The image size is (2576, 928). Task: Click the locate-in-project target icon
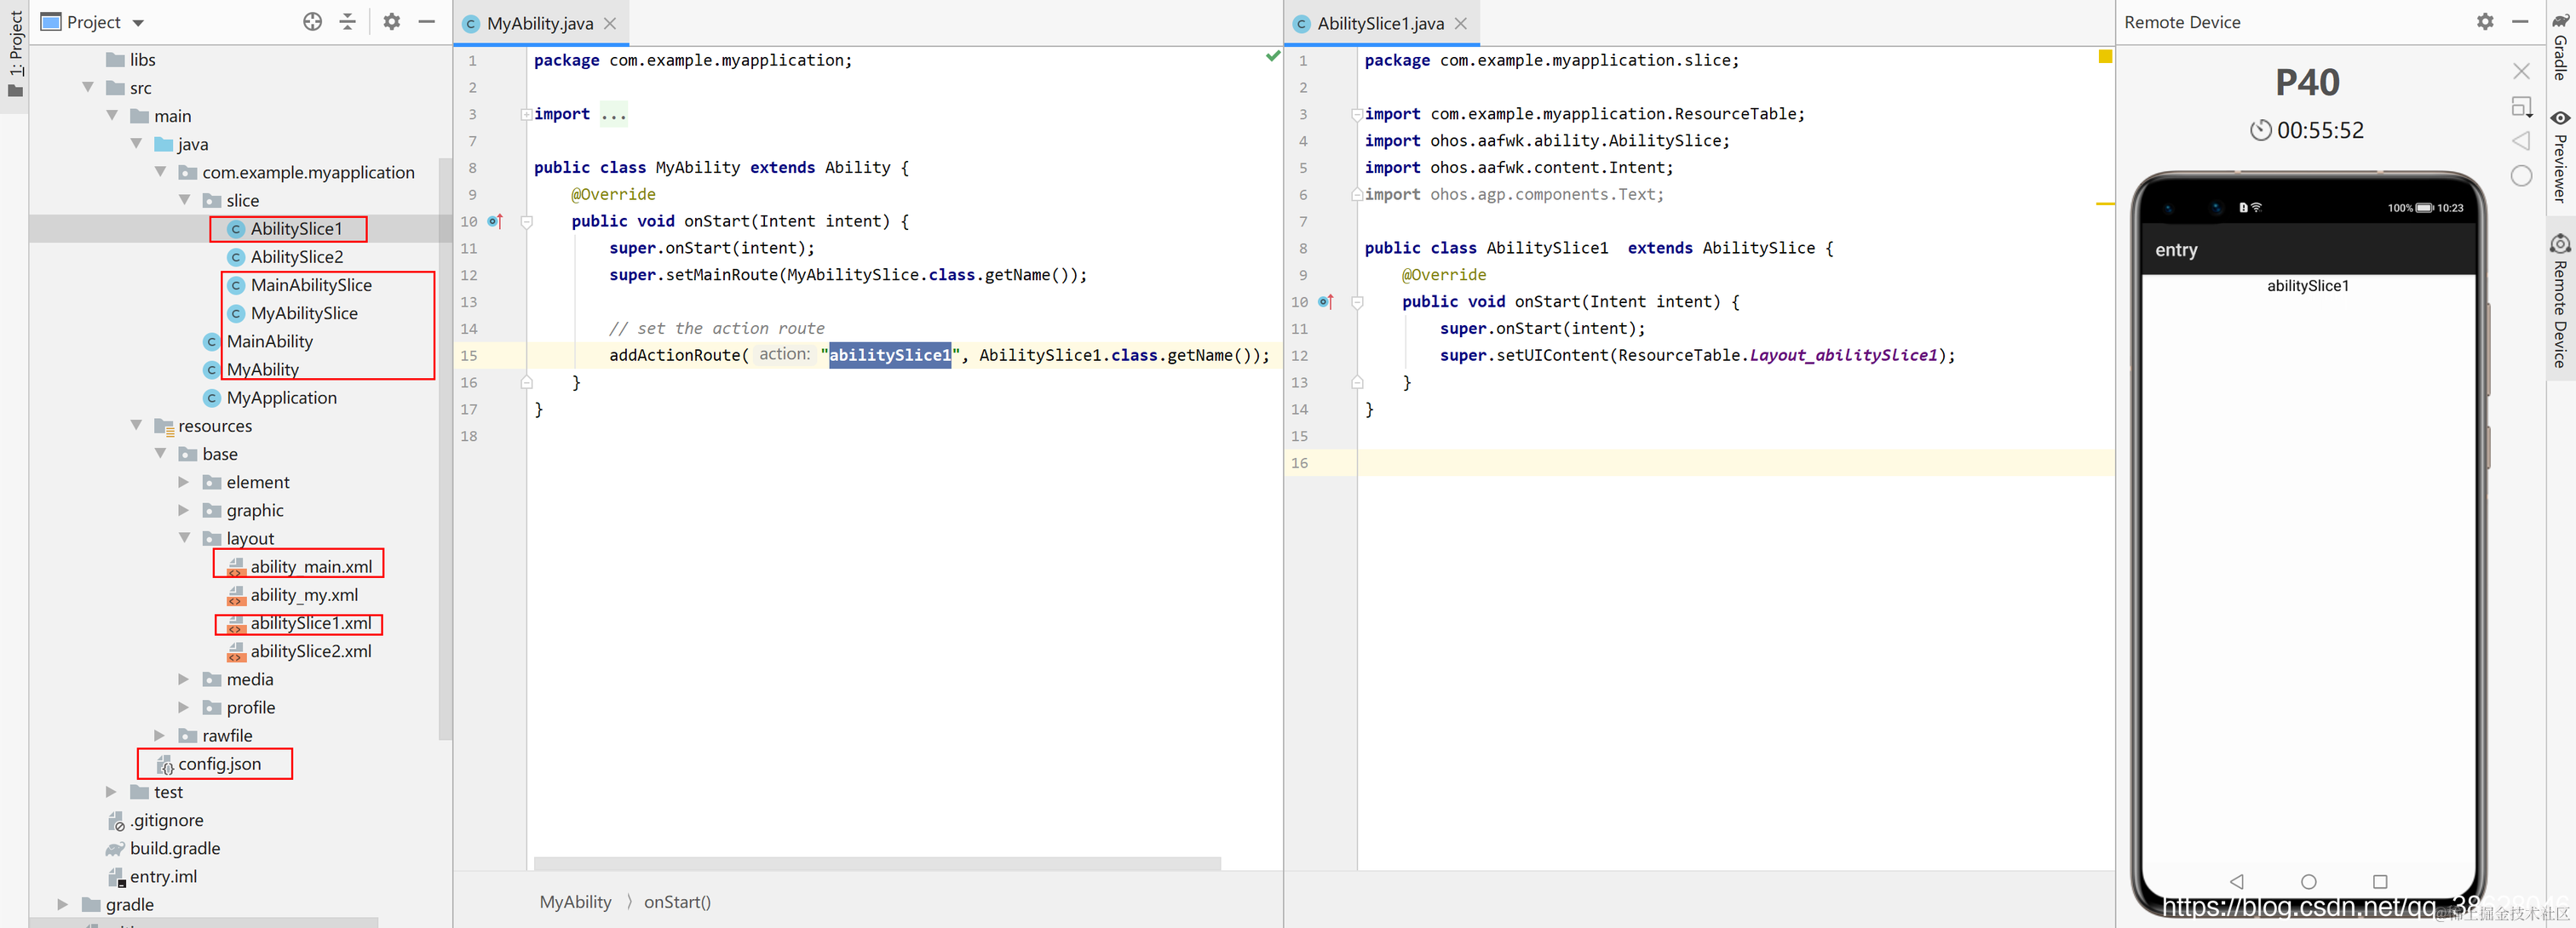point(313,22)
